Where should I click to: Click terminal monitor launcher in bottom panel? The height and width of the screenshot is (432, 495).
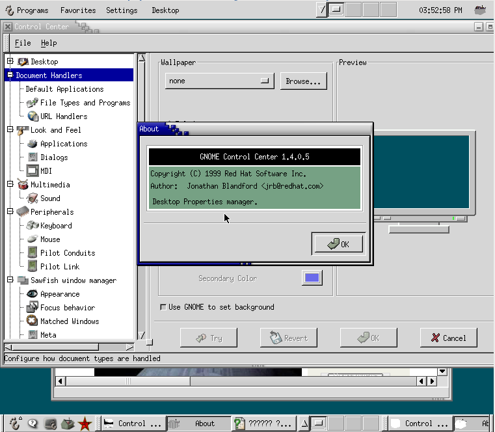[x=50, y=424]
